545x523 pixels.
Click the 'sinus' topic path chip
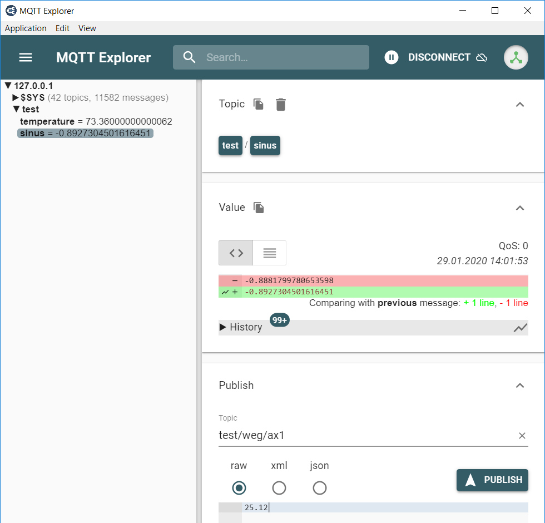click(265, 145)
